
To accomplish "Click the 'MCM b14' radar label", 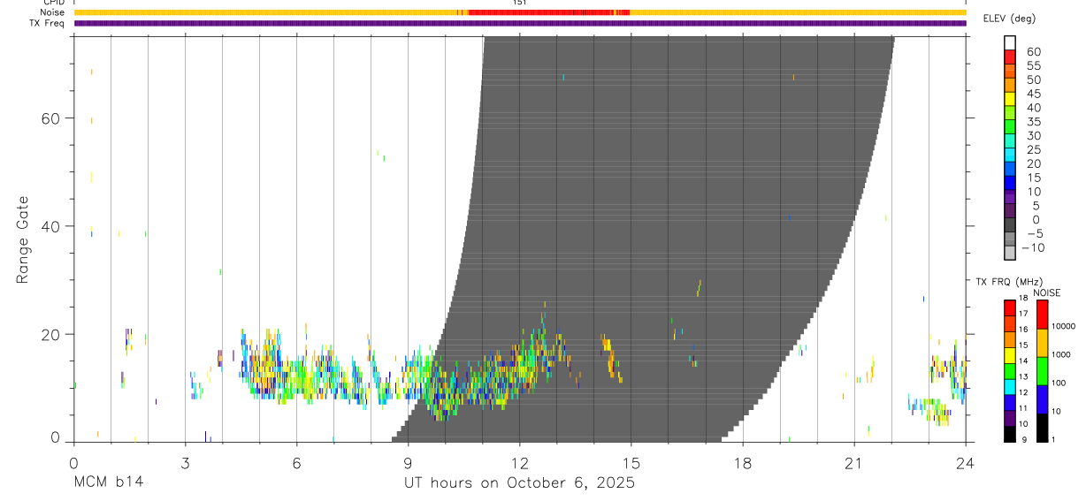I will pos(108,483).
